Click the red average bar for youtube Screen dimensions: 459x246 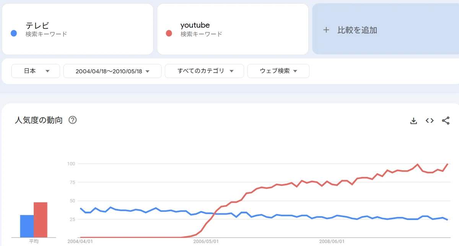41,220
